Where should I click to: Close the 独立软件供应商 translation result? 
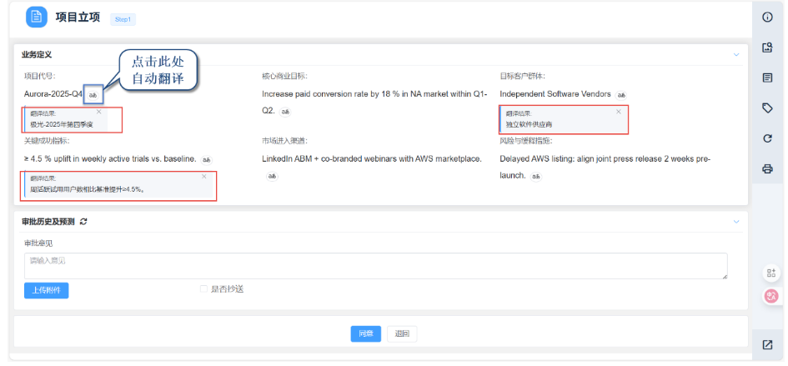click(618, 112)
